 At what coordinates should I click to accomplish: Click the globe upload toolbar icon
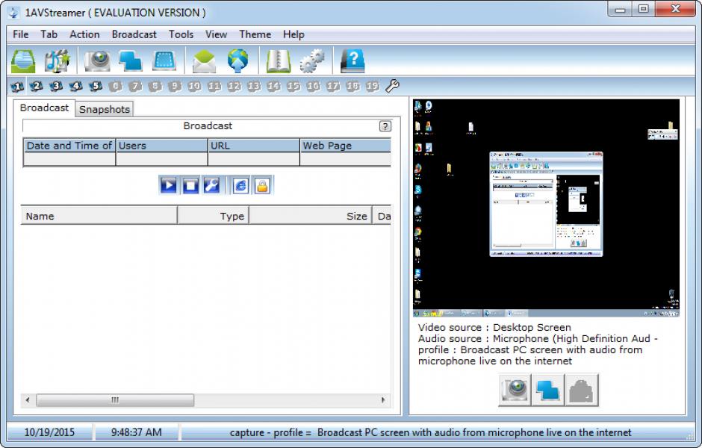click(237, 61)
